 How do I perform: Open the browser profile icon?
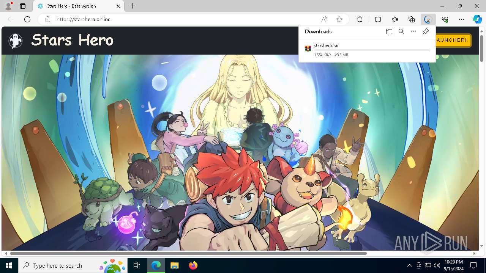(8, 6)
